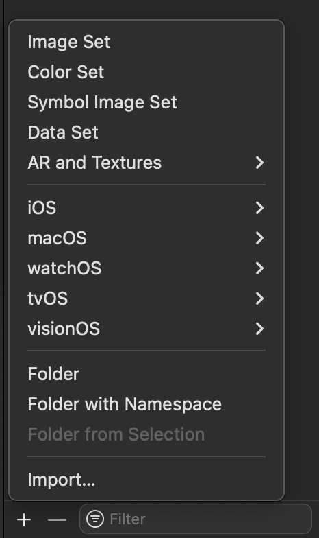Click into the Filter text field

pyautogui.click(x=196, y=519)
